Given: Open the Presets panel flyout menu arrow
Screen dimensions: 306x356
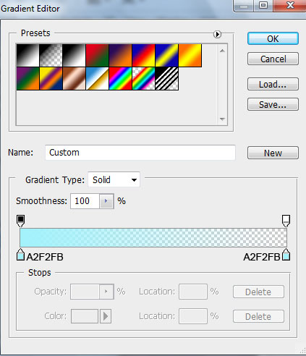Looking at the screenshot, I should point(217,34).
